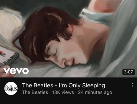Click the 24 minutes ago timestamp
The width and height of the screenshot is (137, 104).
pos(95,92)
